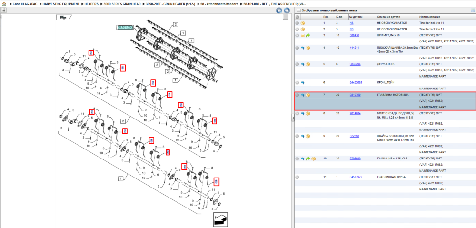Click the blue arrow in part 444211 row
This screenshot has width=476, height=228.
point(303,48)
